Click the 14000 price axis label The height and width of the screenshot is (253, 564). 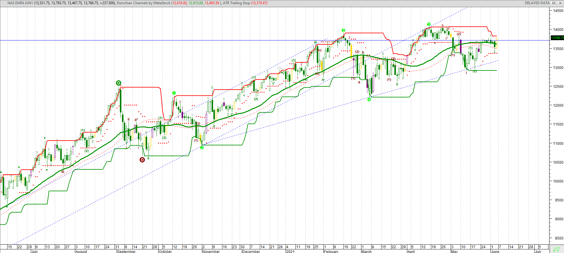tap(558, 30)
